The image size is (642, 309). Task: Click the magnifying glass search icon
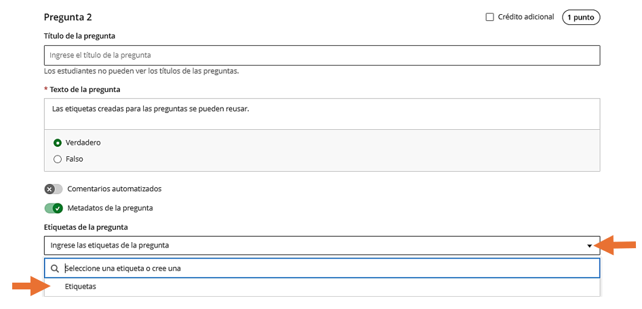(x=55, y=268)
